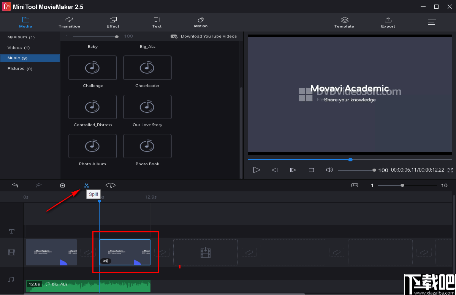Toggle full-screen preview mode

coord(450,170)
